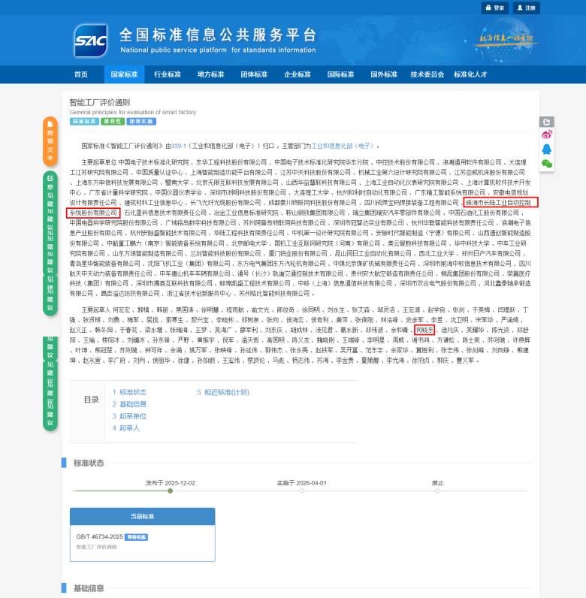Image resolution: width=586 pixels, height=598 pixels.
Task: Open orange 查看文本 side button
Action: pyautogui.click(x=50, y=141)
